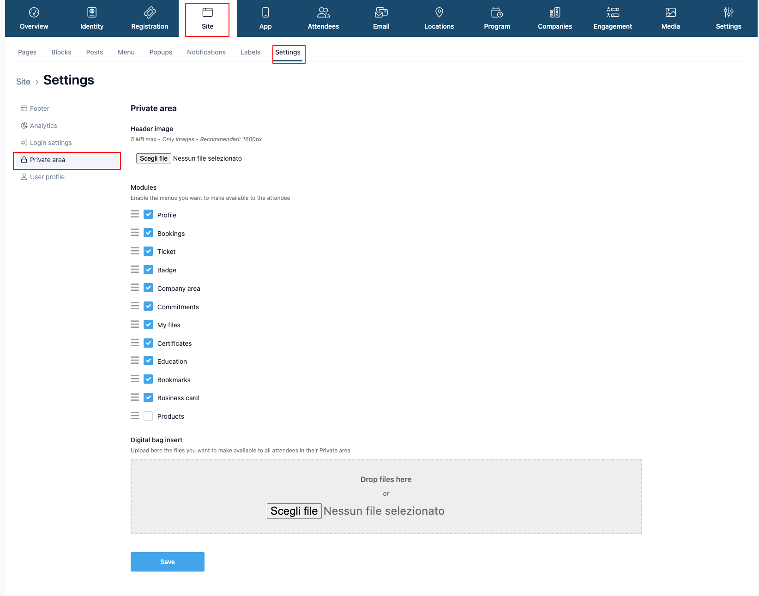759x596 pixels.
Task: Click the Analytics chart icon in sidebar
Action: click(24, 126)
